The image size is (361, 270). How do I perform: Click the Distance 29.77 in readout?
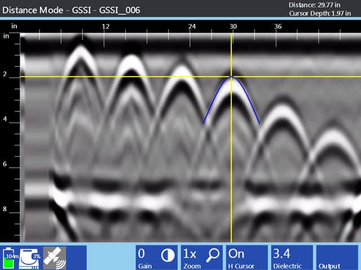pos(323,5)
